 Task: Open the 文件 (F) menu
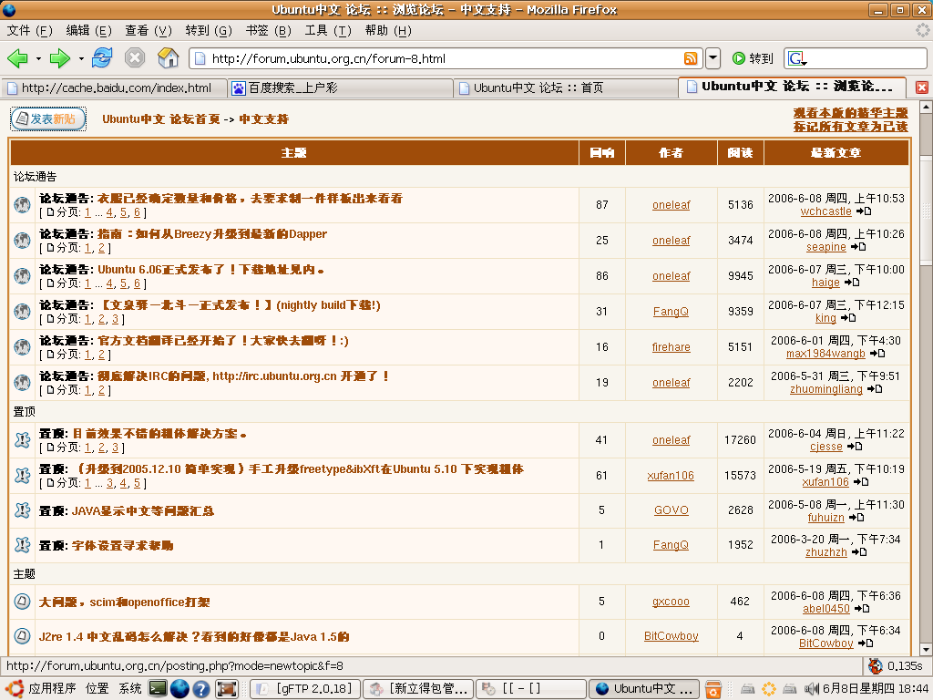click(30, 30)
